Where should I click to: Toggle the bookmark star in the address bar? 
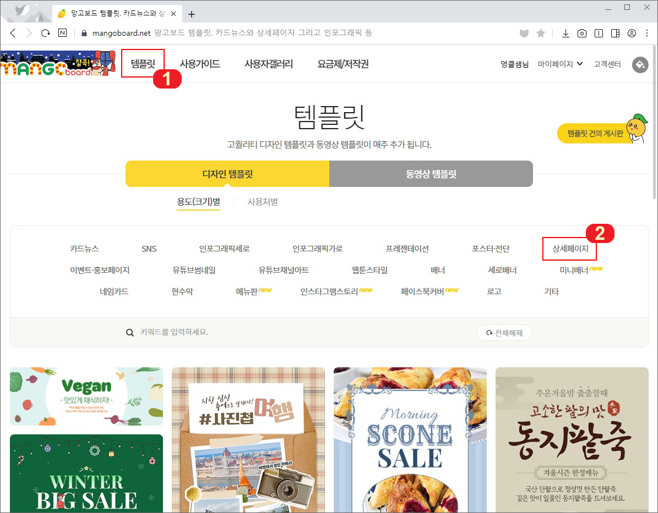[541, 33]
